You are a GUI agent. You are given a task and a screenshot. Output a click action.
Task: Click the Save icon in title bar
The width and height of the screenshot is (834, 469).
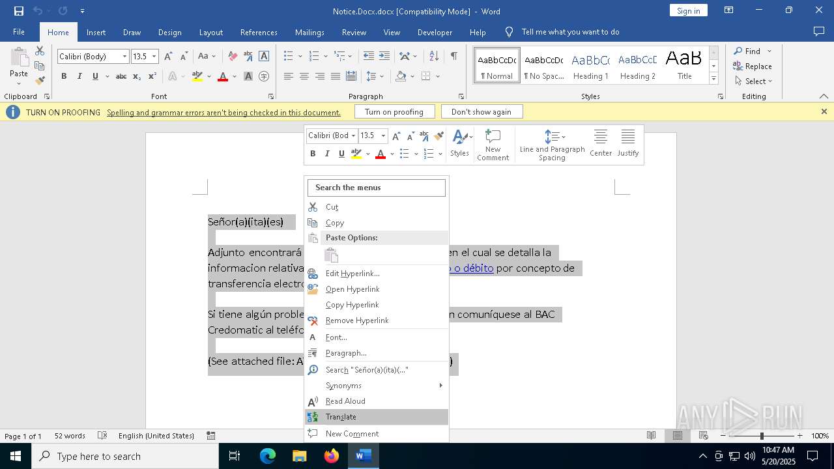point(19,11)
